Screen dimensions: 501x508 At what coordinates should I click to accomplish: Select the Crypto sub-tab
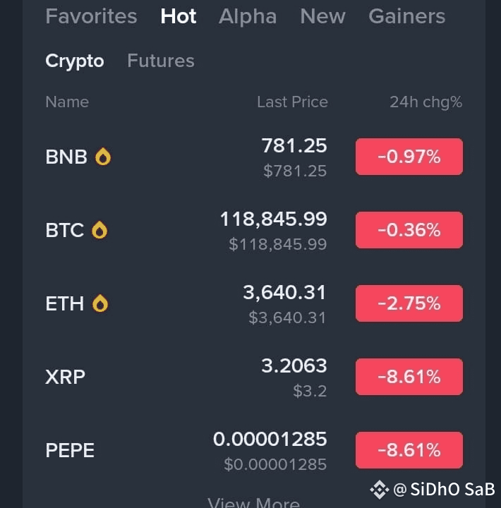(x=74, y=61)
